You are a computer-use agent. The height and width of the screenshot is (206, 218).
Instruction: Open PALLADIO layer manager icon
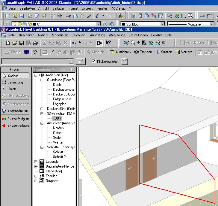[x=7, y=24]
